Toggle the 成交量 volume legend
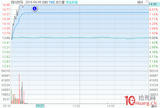This screenshot has height=108, width=160. [x=60, y=2]
